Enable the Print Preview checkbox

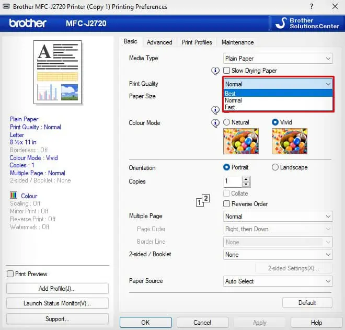pos(10,274)
